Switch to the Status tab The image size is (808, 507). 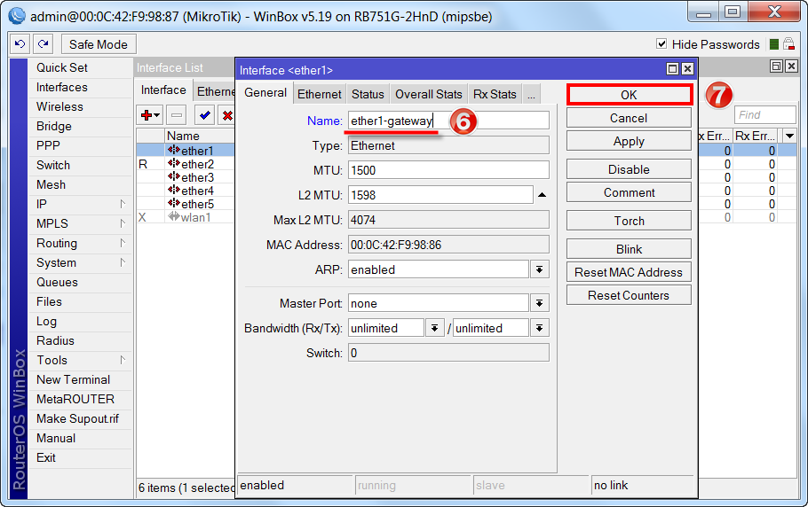coord(368,94)
